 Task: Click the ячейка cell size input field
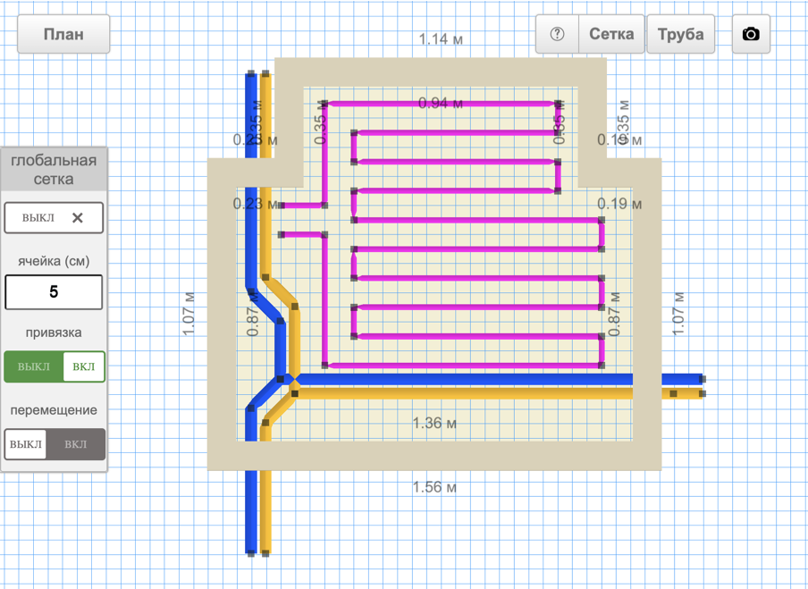(x=54, y=292)
